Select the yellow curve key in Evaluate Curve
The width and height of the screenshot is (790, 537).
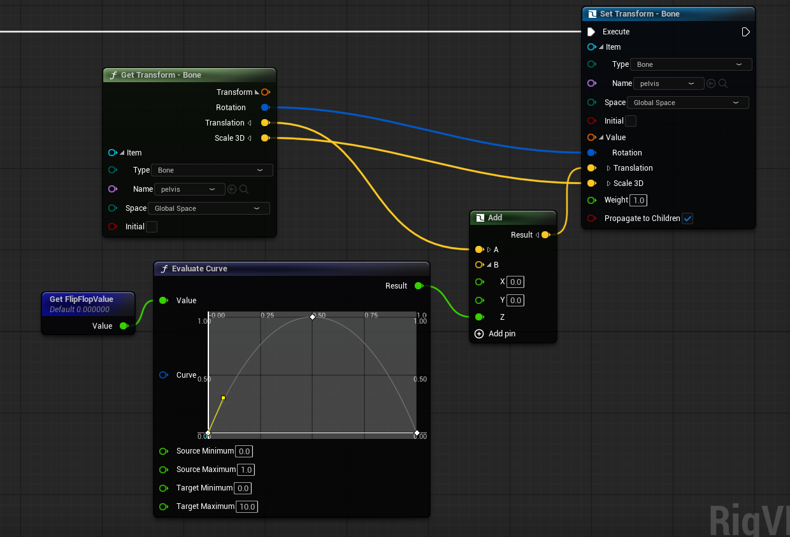(223, 398)
